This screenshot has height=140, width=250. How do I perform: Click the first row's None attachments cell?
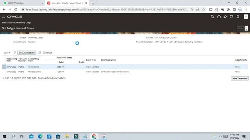pos(237,67)
